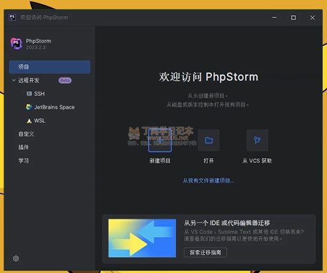This screenshot has width=327, height=273.
Task: Select SSH under remote development
Action: 39,94
